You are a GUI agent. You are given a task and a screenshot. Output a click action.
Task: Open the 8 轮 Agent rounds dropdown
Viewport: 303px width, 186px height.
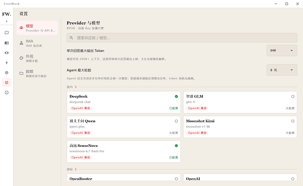coord(282,70)
